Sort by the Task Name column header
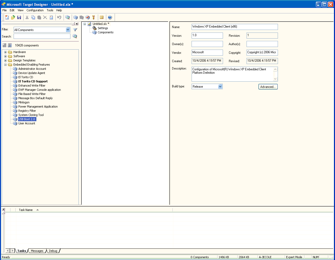 (x=26, y=210)
